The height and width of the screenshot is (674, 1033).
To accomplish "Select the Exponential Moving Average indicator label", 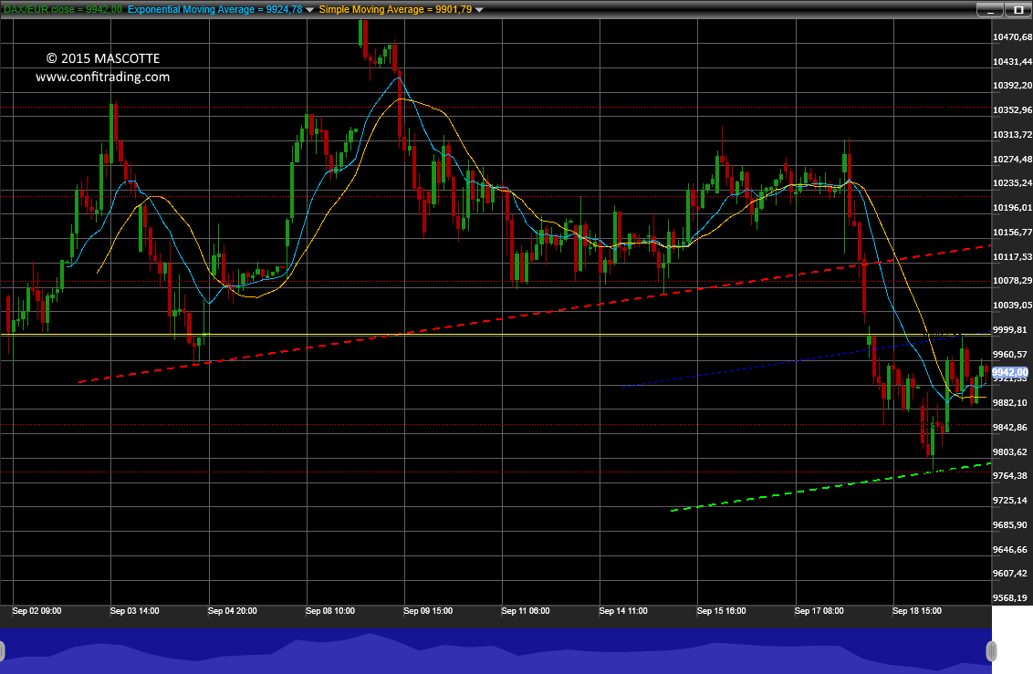I will [215, 9].
